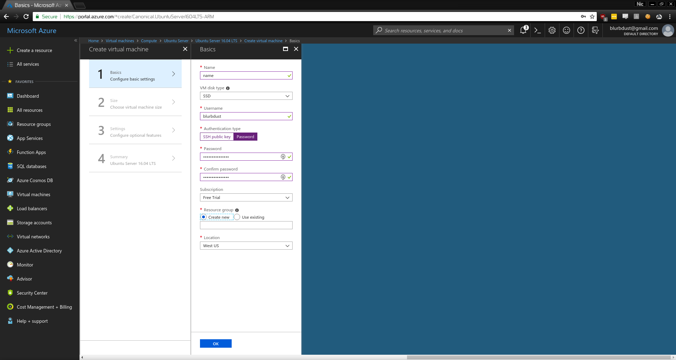Click the Azure Cosmos DB planet icon
Screen dimensions: 676x360
[x=10, y=180]
